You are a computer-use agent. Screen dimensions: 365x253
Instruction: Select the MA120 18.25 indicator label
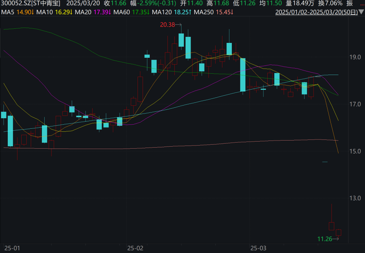pyautogui.click(x=172, y=12)
